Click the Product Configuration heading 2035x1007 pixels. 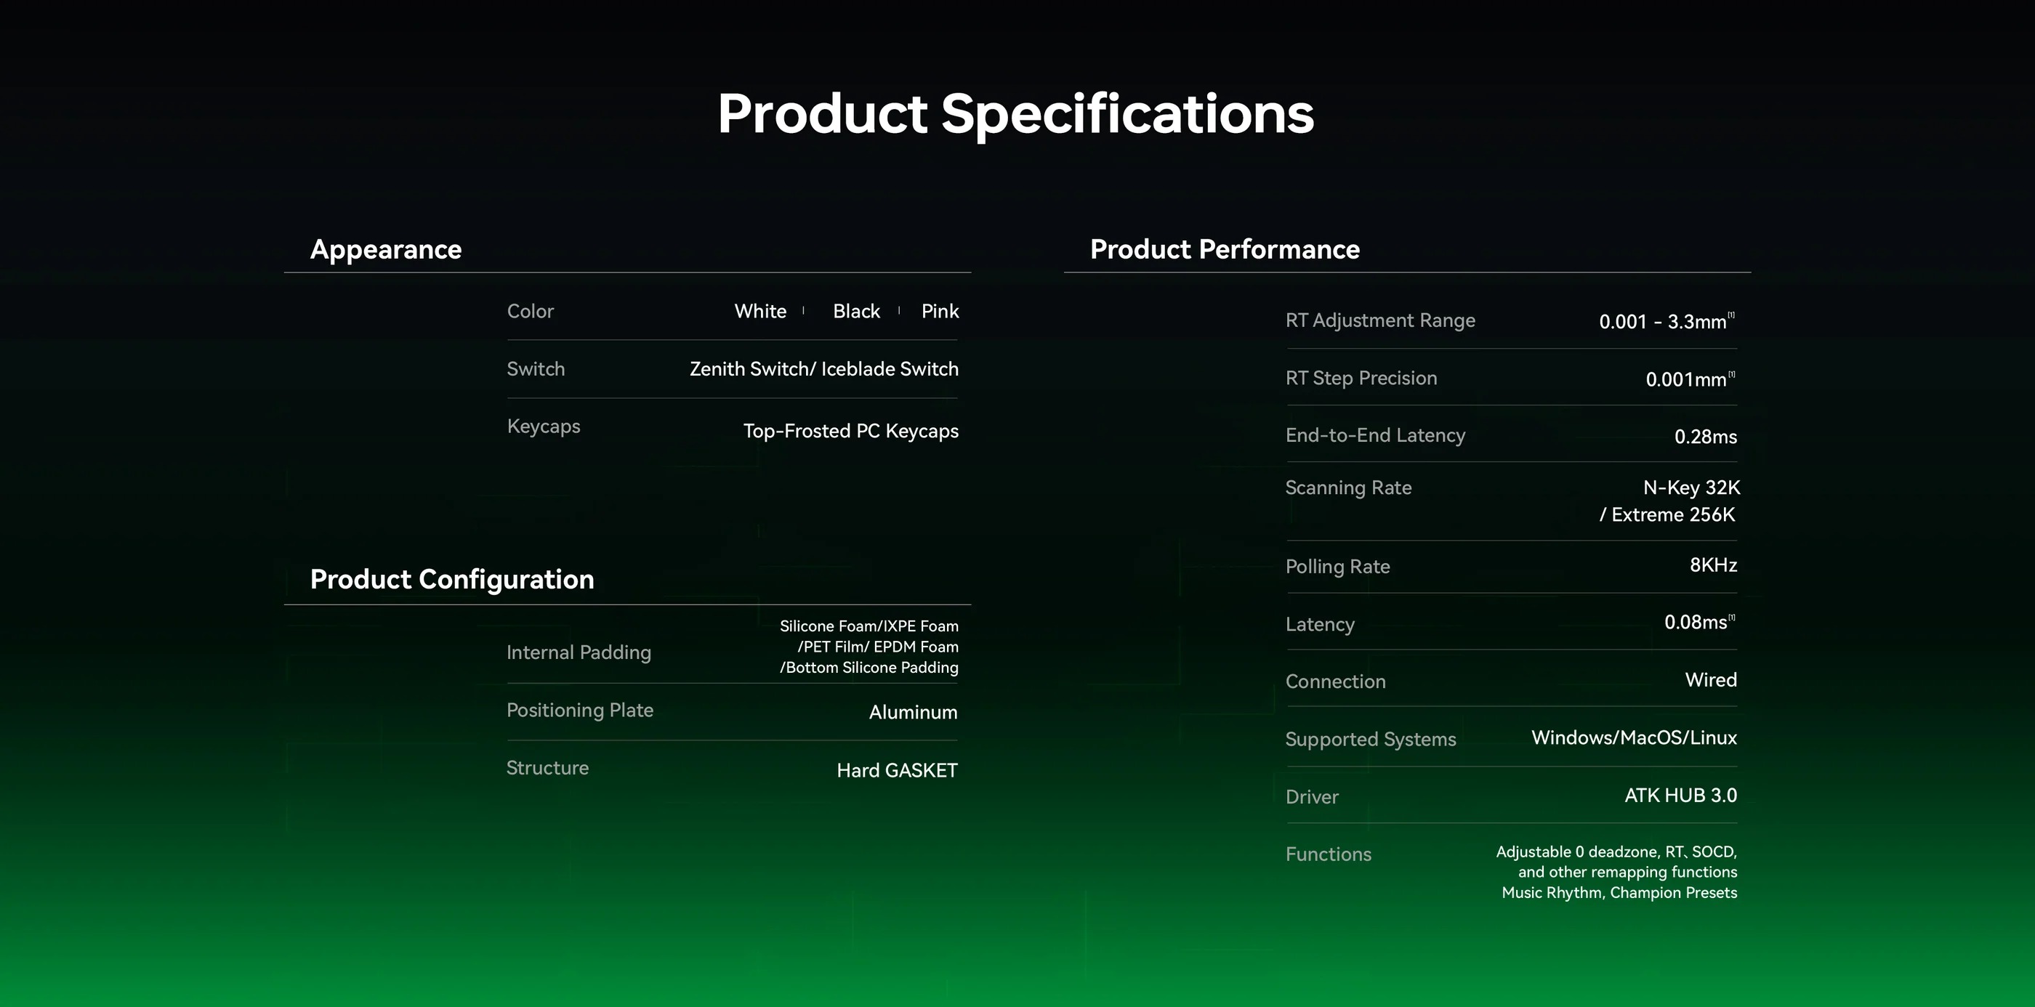[x=452, y=580]
